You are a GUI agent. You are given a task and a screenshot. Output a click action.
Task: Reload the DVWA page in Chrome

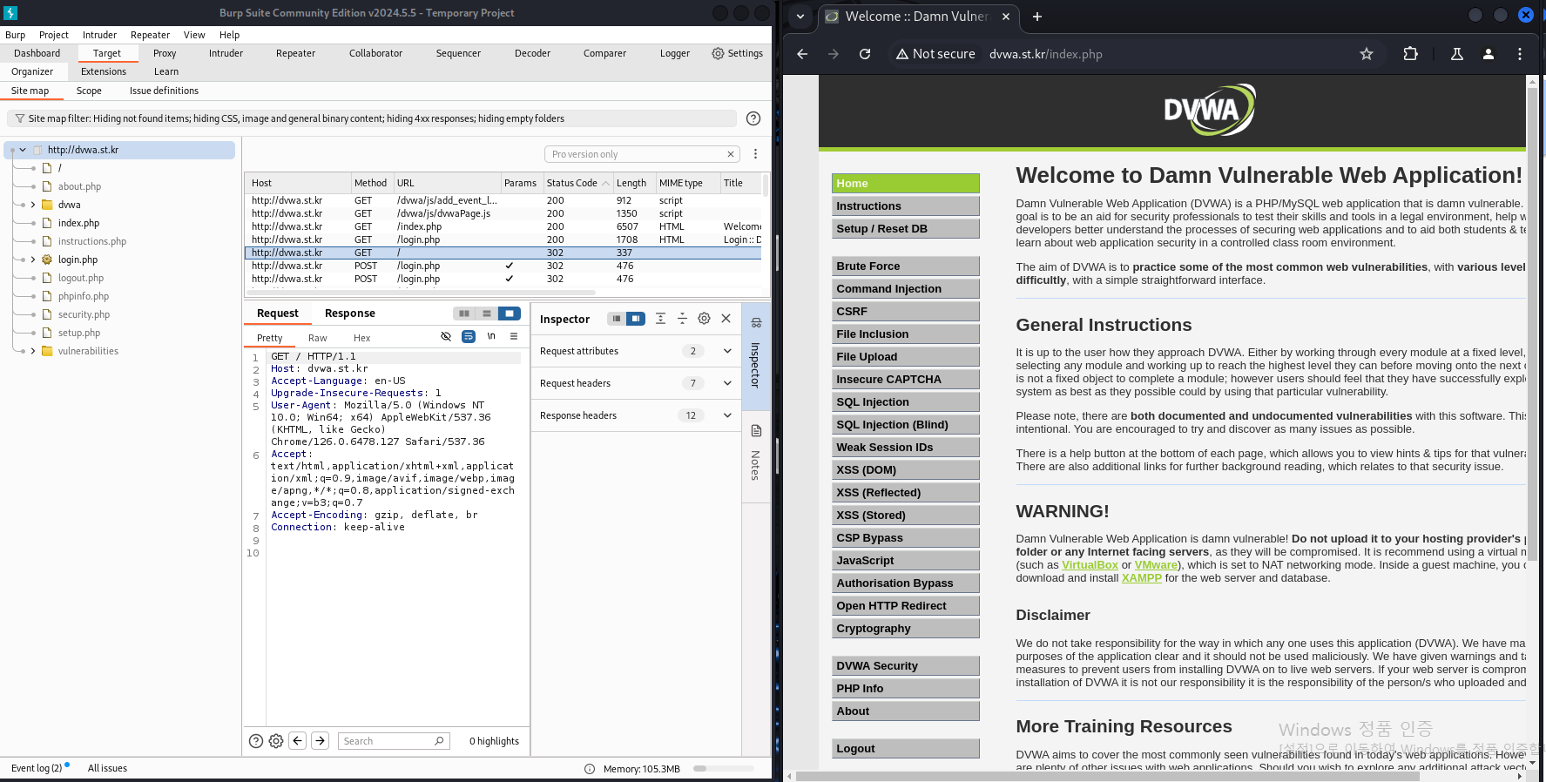[x=865, y=54]
